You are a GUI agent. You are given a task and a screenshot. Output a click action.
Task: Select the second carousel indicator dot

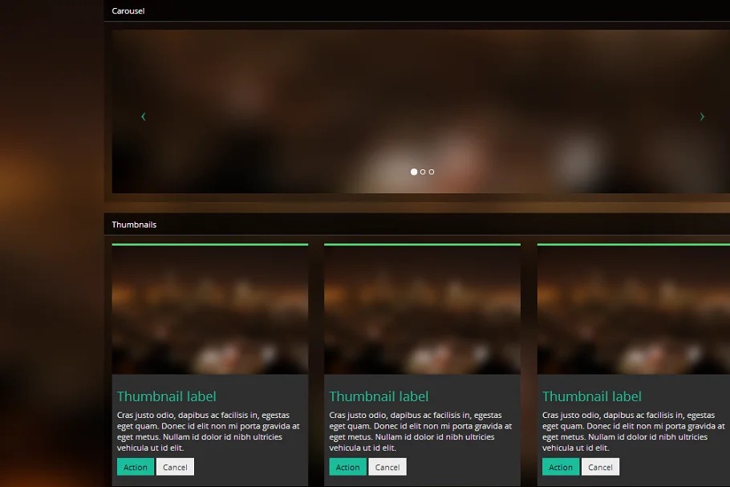click(x=423, y=172)
